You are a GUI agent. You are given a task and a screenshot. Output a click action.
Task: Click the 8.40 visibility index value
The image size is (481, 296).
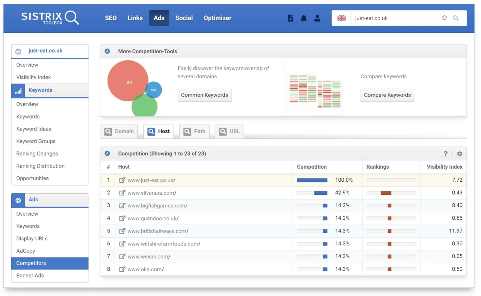point(457,205)
